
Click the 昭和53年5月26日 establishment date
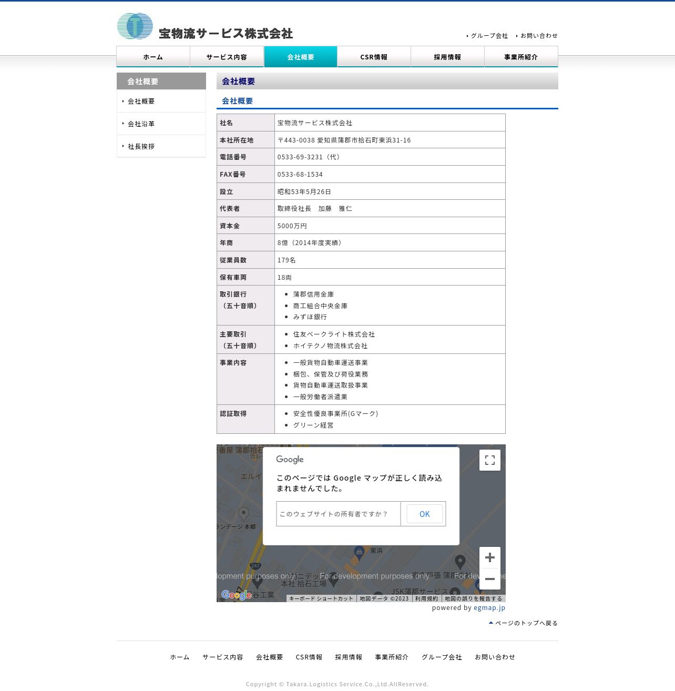coord(304,191)
